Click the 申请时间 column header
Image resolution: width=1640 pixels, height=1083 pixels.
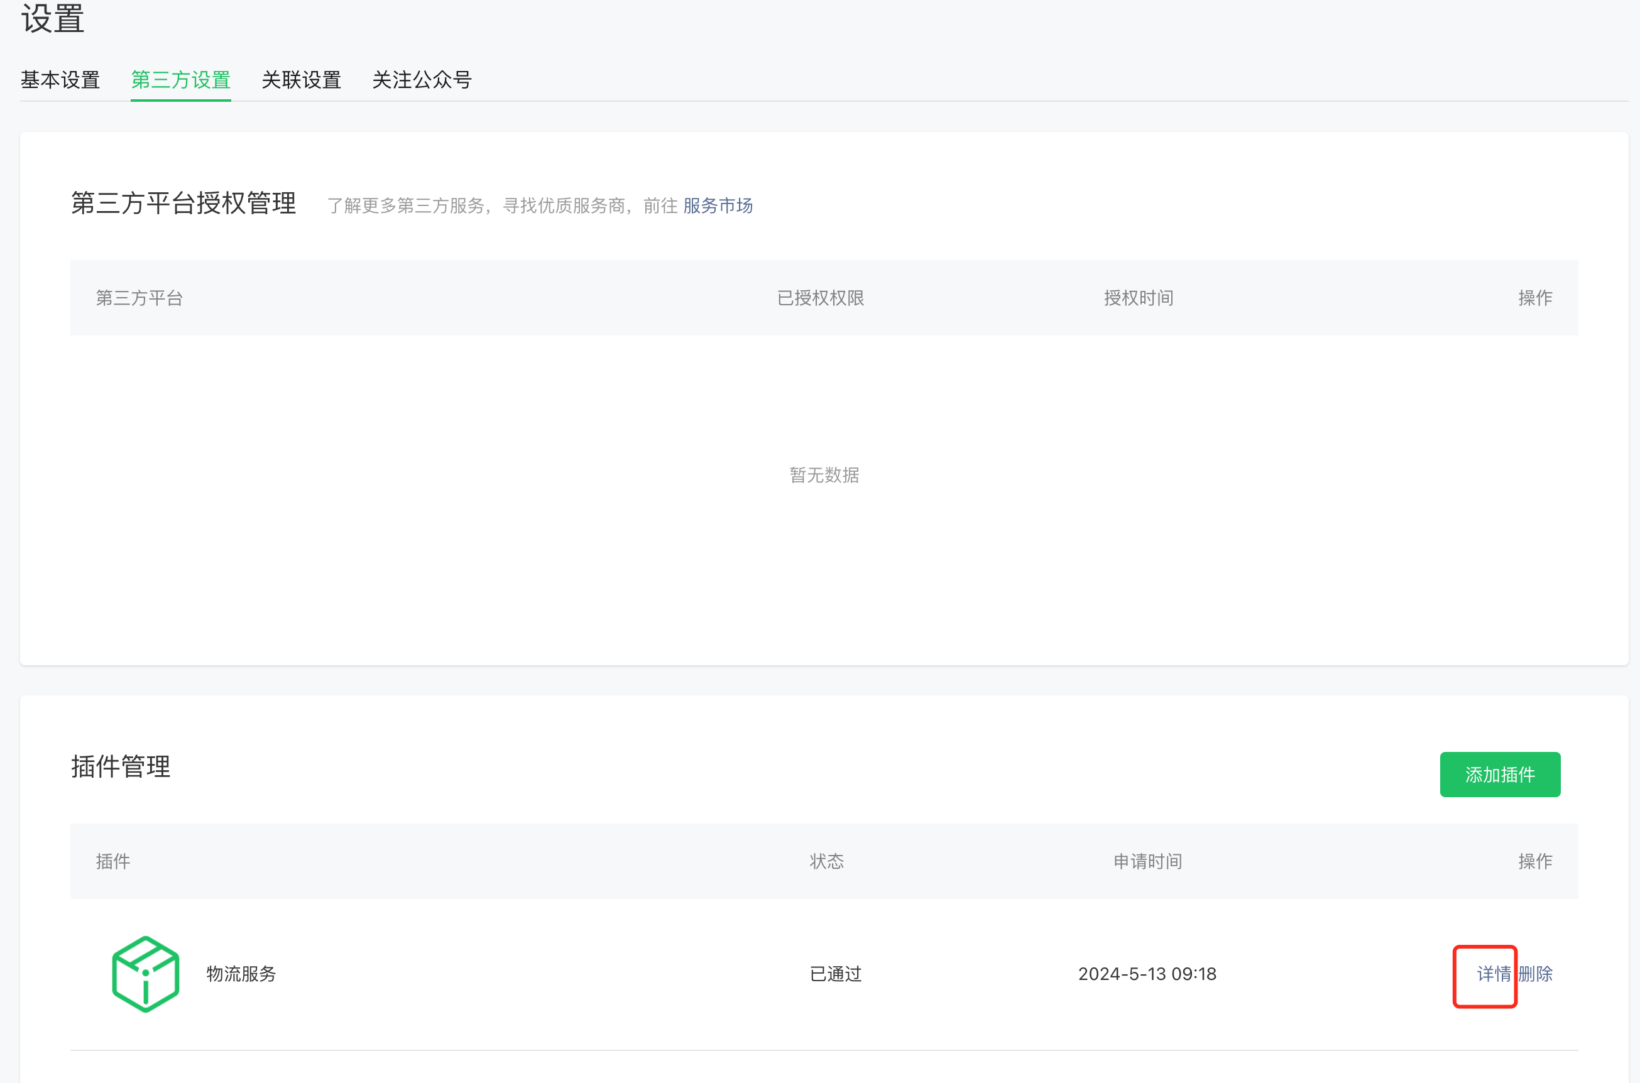pyautogui.click(x=1147, y=861)
